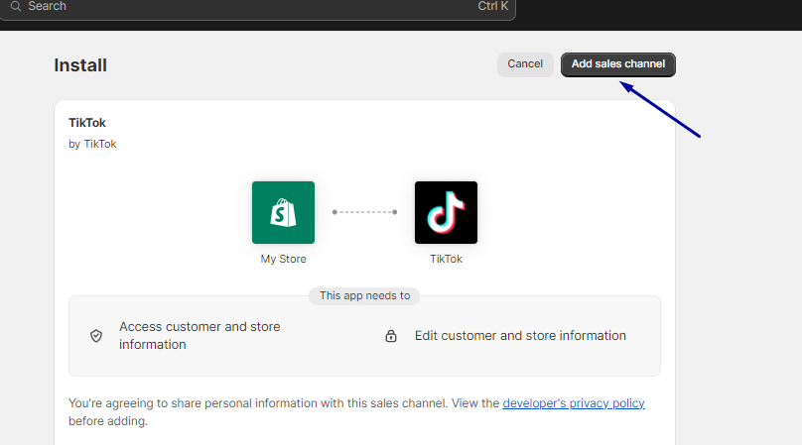The height and width of the screenshot is (445, 802).
Task: Click the My Store label
Action: click(x=283, y=259)
